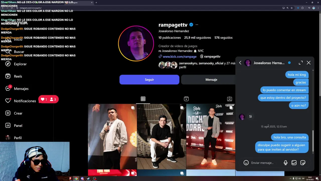Click the image attachment icon in chat
The width and height of the screenshot is (321, 181).
pos(294,163)
